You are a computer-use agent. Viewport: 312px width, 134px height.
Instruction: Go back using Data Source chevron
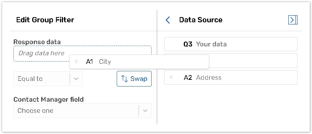(x=168, y=20)
